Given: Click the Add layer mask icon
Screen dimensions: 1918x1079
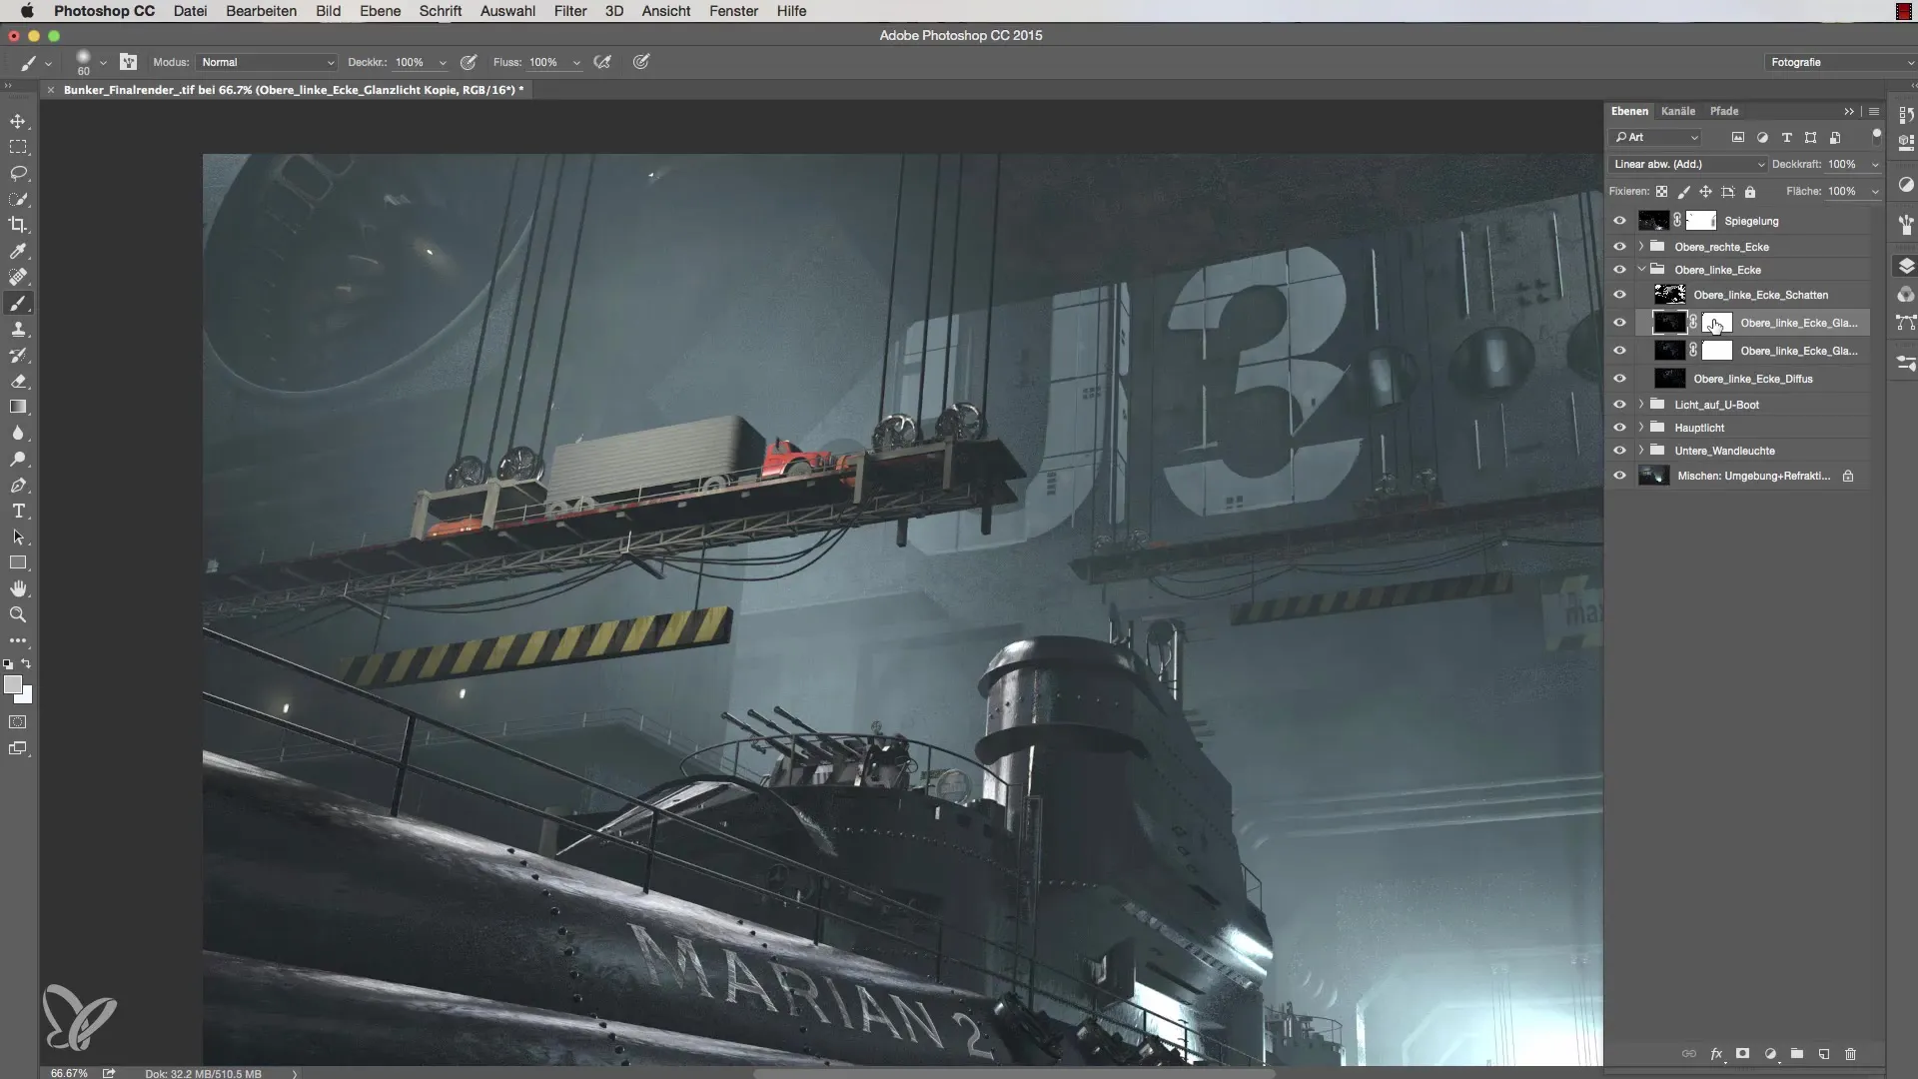Looking at the screenshot, I should pyautogui.click(x=1742, y=1054).
